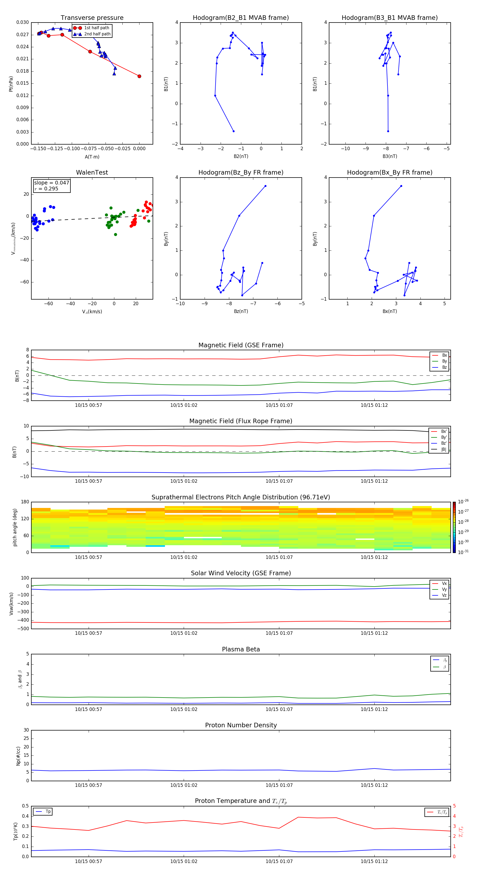
Task: Click the Bx' legend entry in flux rope panel
Action: pyautogui.click(x=439, y=432)
